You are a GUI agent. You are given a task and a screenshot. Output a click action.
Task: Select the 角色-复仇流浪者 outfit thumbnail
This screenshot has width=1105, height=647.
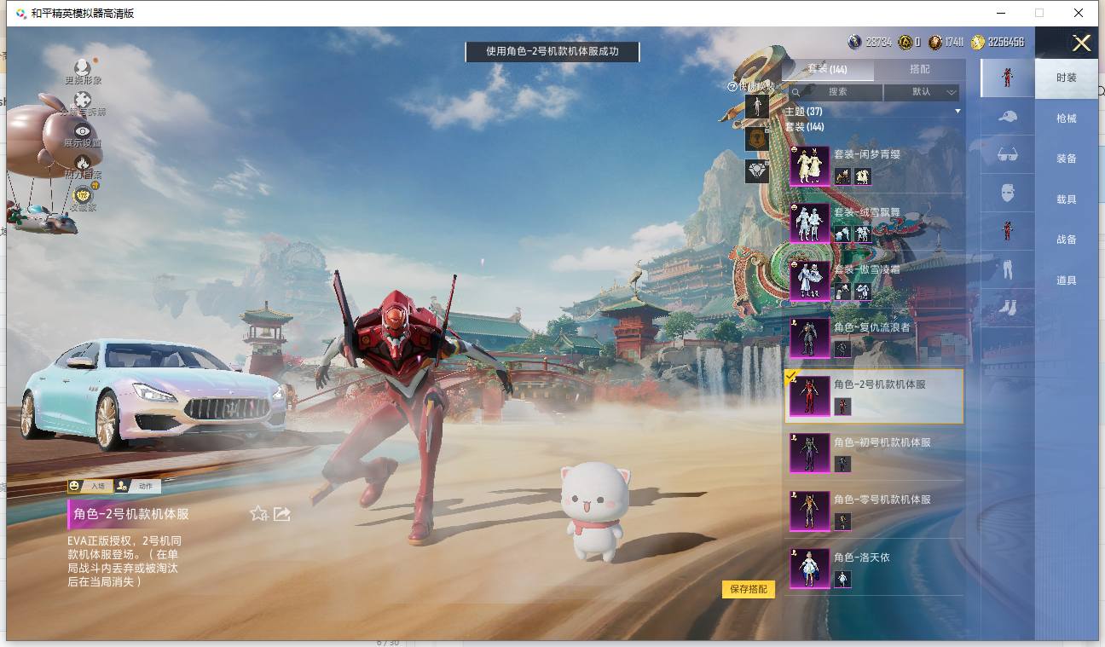[809, 338]
